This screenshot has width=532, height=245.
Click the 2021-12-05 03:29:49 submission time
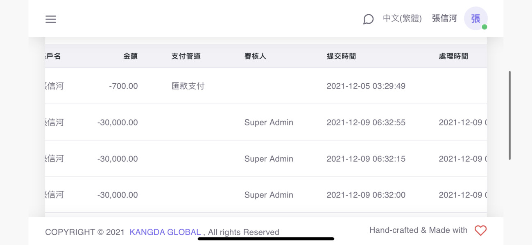(366, 86)
